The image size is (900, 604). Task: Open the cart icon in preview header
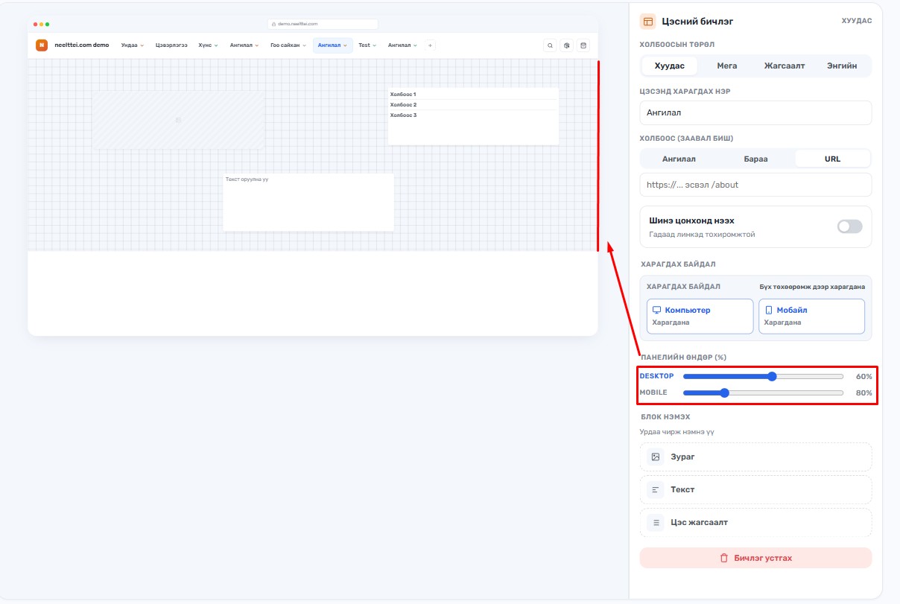[583, 45]
